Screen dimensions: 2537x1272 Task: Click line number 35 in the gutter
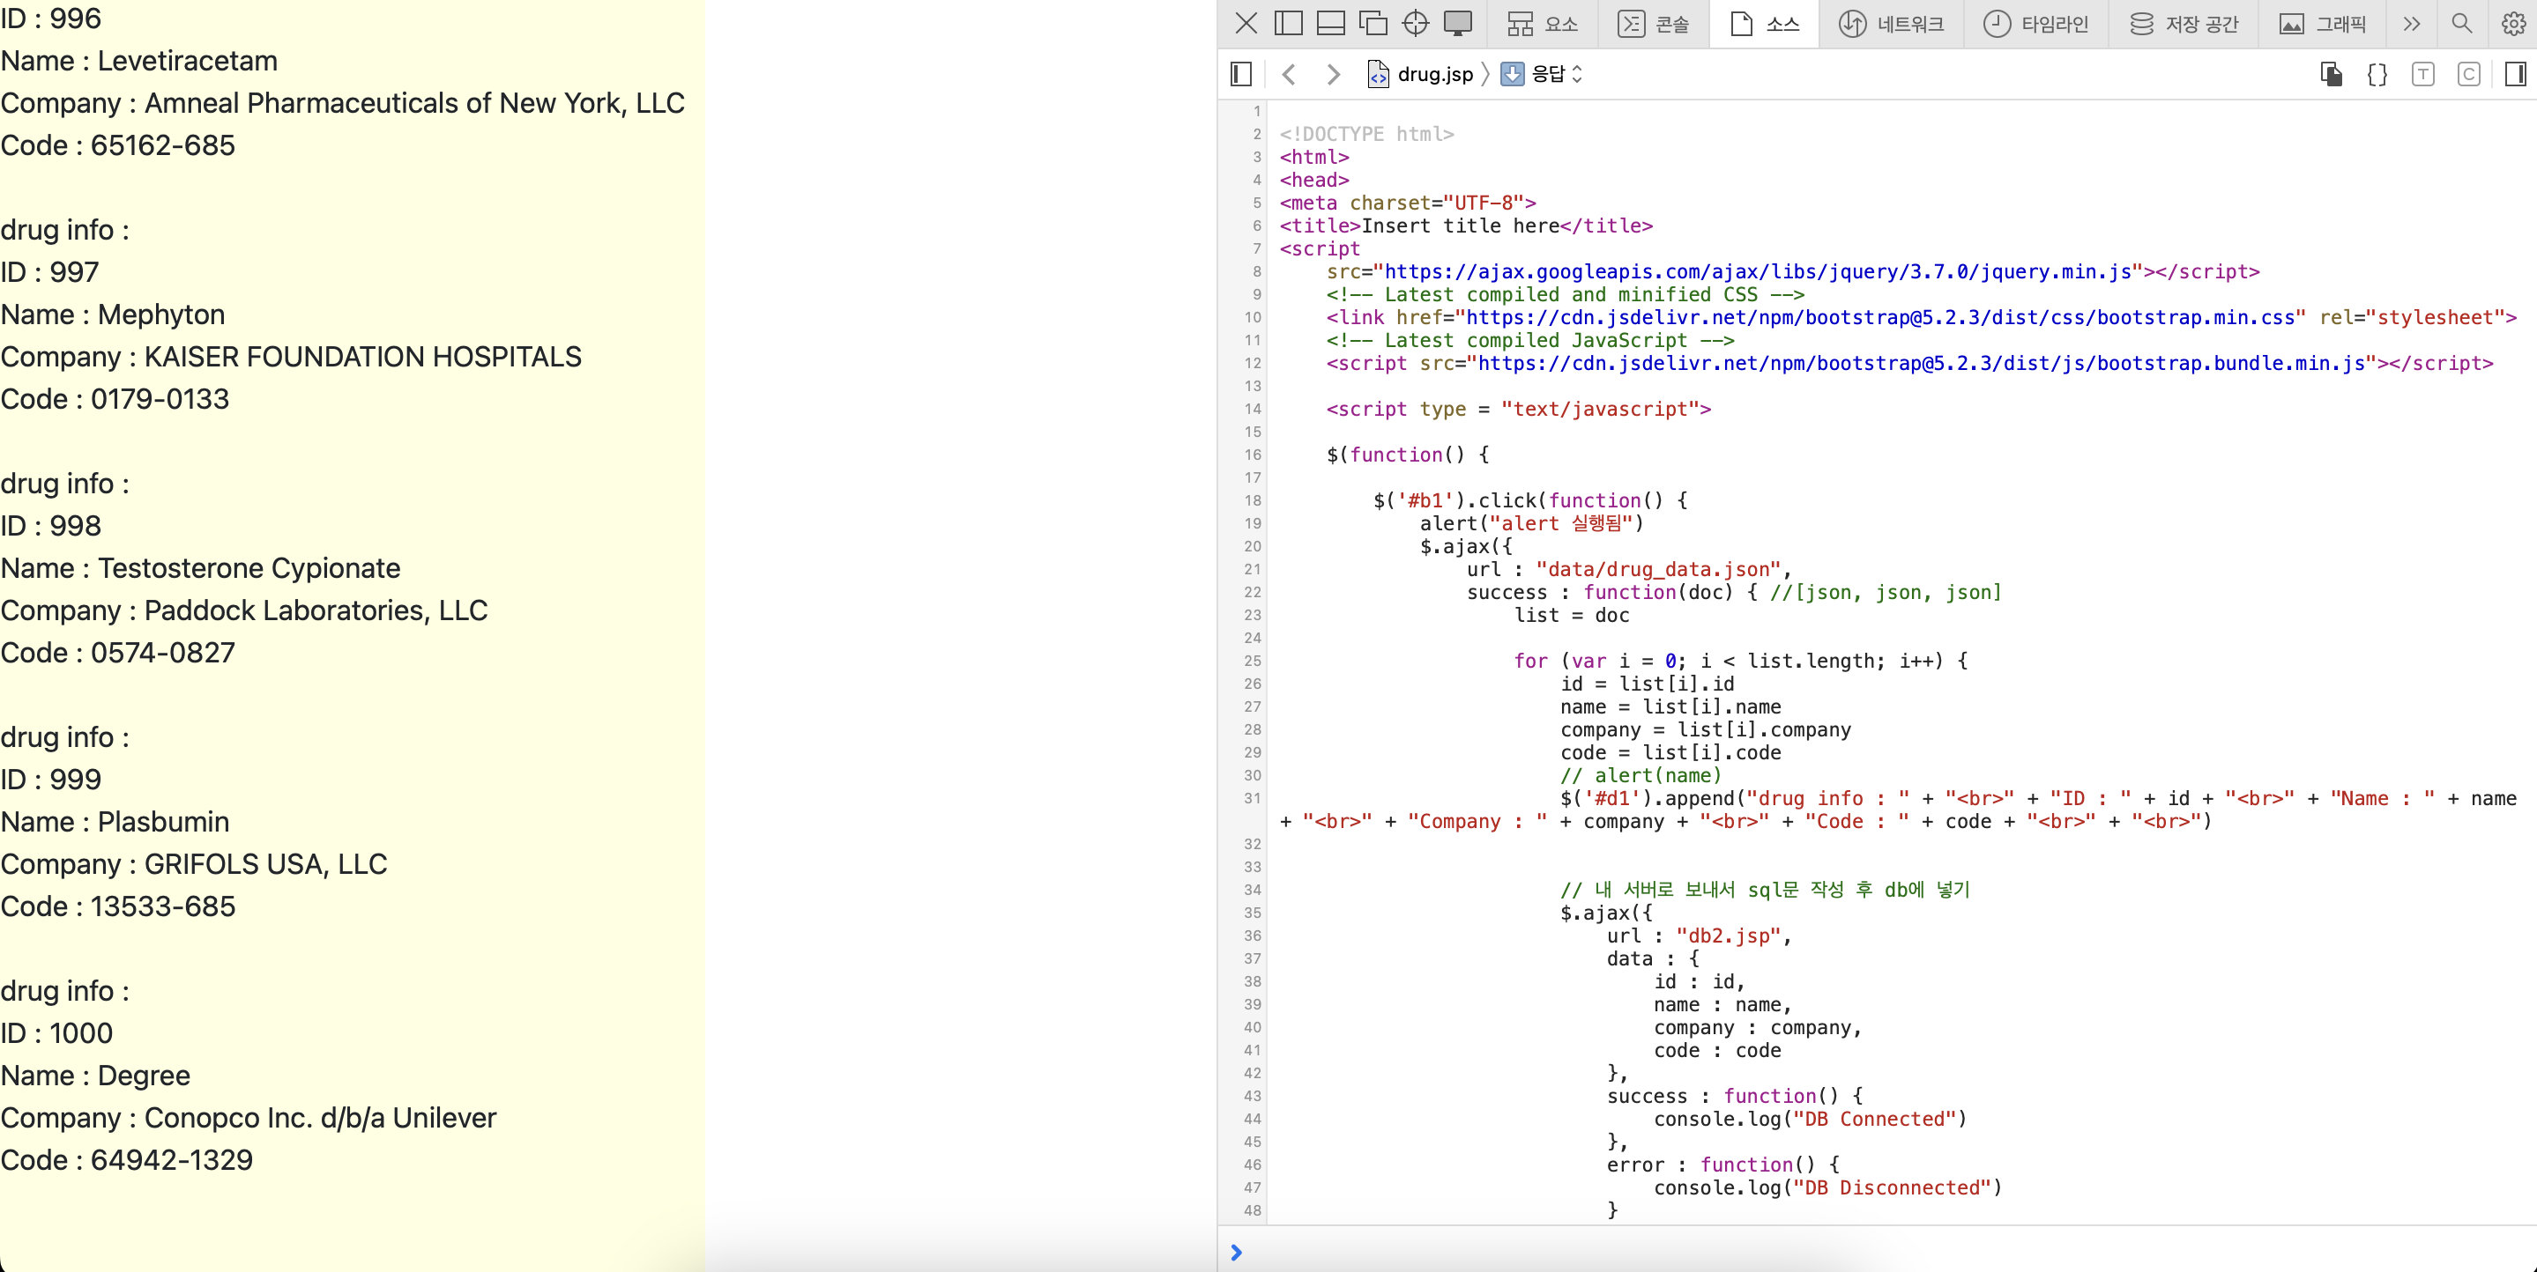point(1252,913)
